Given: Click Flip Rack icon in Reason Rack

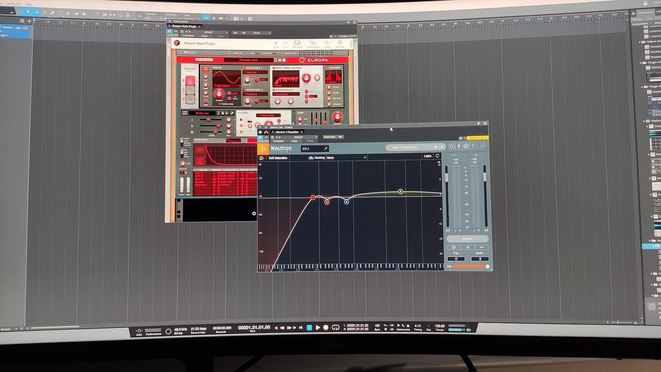Looking at the screenshot, I should pos(297,43).
